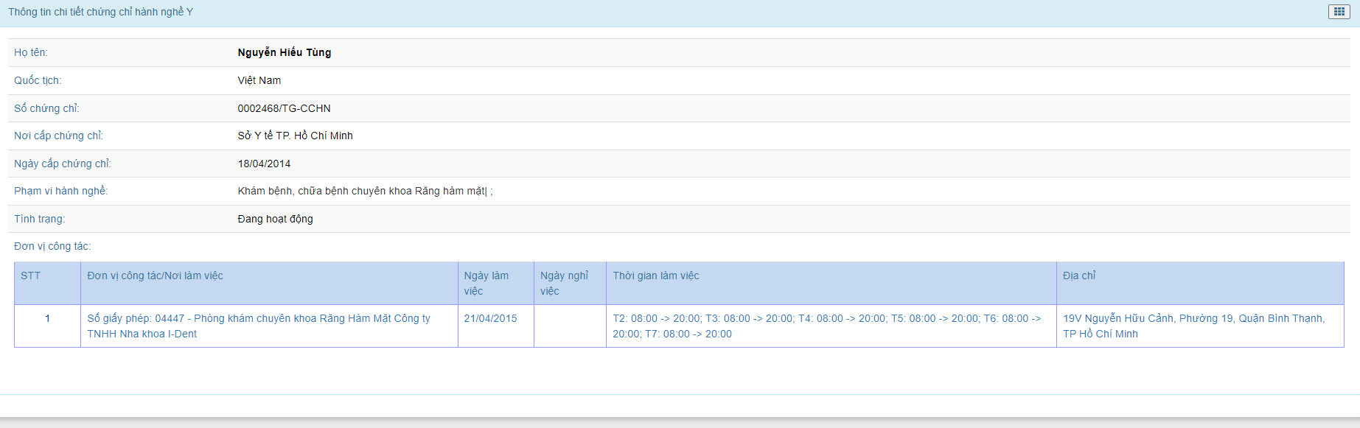
Task: Click status text Đang hoạt động
Action: coord(275,219)
